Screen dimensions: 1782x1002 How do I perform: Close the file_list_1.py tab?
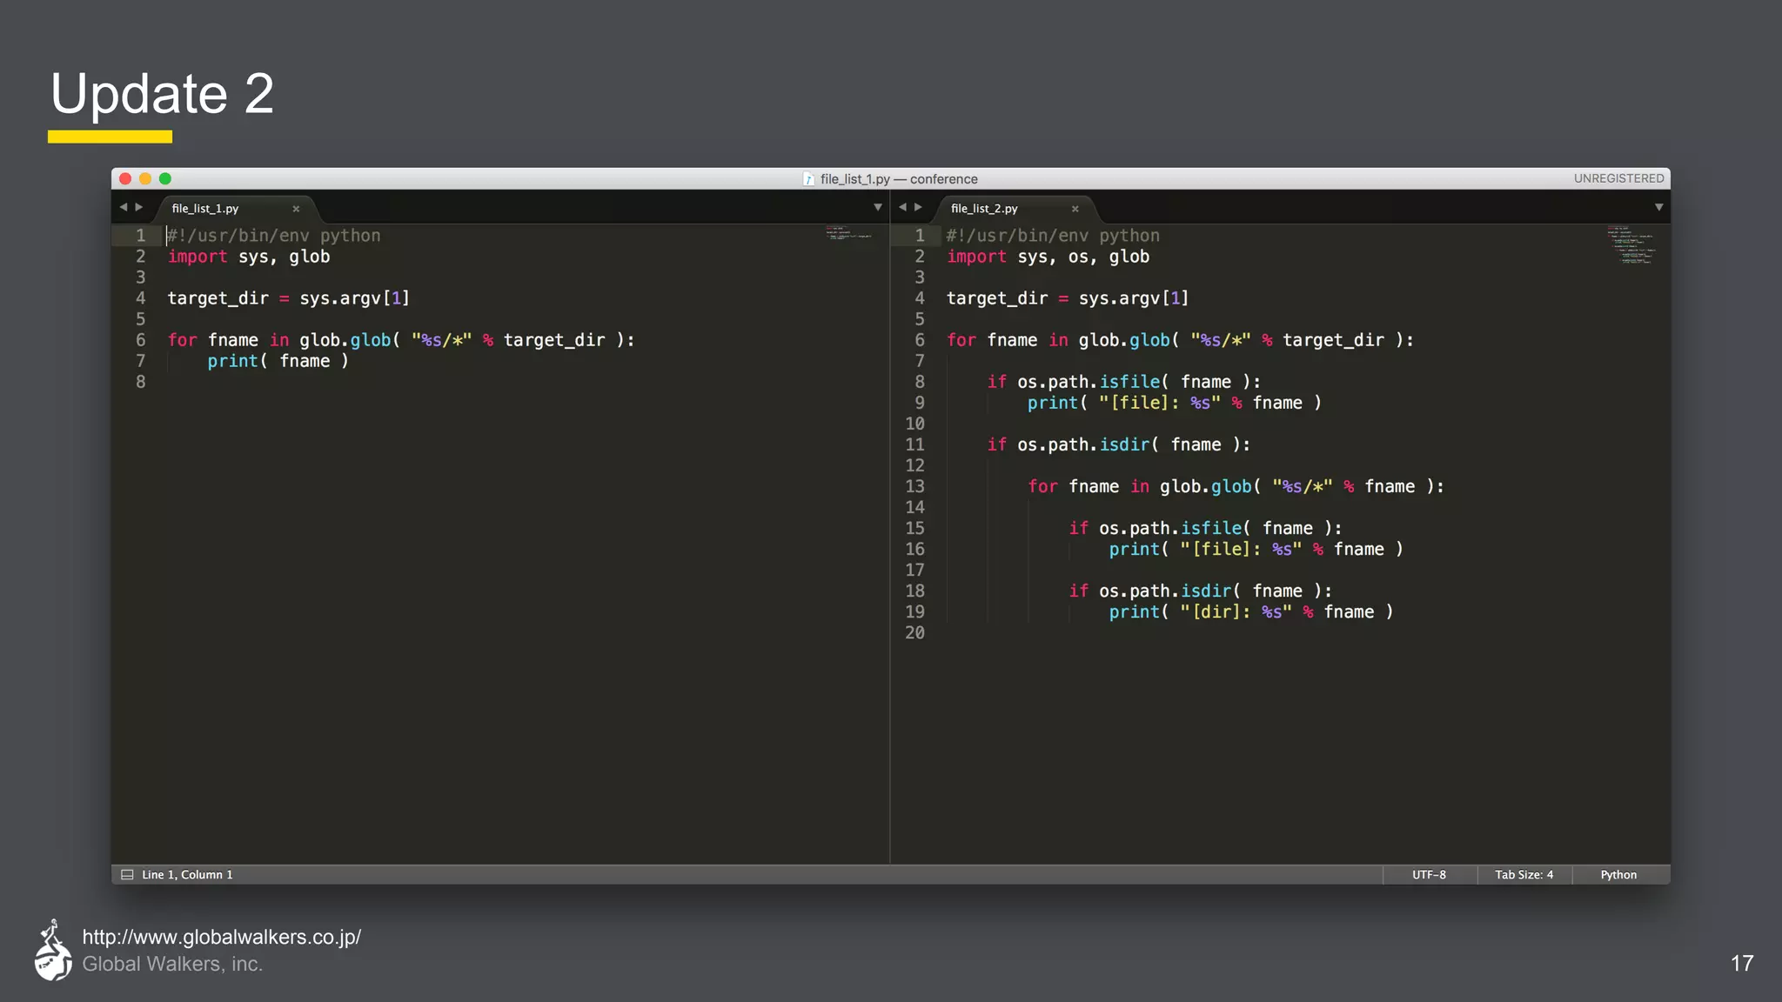296,209
